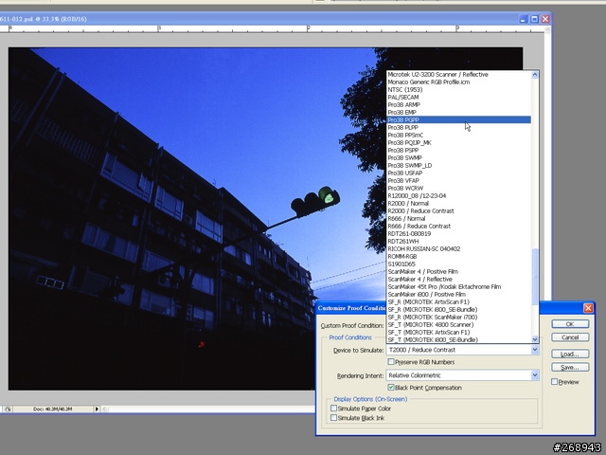
Task: Select S1901D65 profile
Action: point(458,264)
